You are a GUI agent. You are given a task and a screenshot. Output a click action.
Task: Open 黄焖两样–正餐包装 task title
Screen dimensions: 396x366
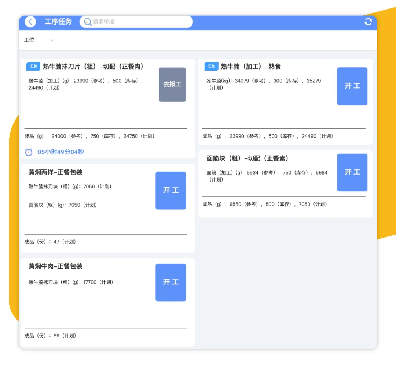[55, 172]
